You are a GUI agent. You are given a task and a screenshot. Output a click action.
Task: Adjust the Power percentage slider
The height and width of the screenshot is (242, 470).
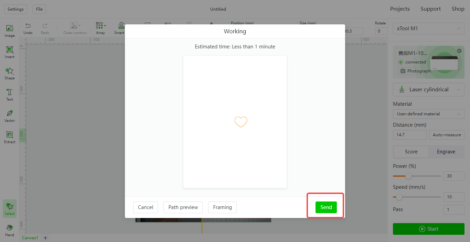coord(408,176)
